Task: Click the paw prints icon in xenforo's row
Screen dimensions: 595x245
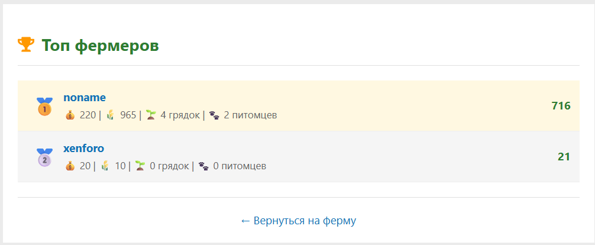Action: pos(203,166)
